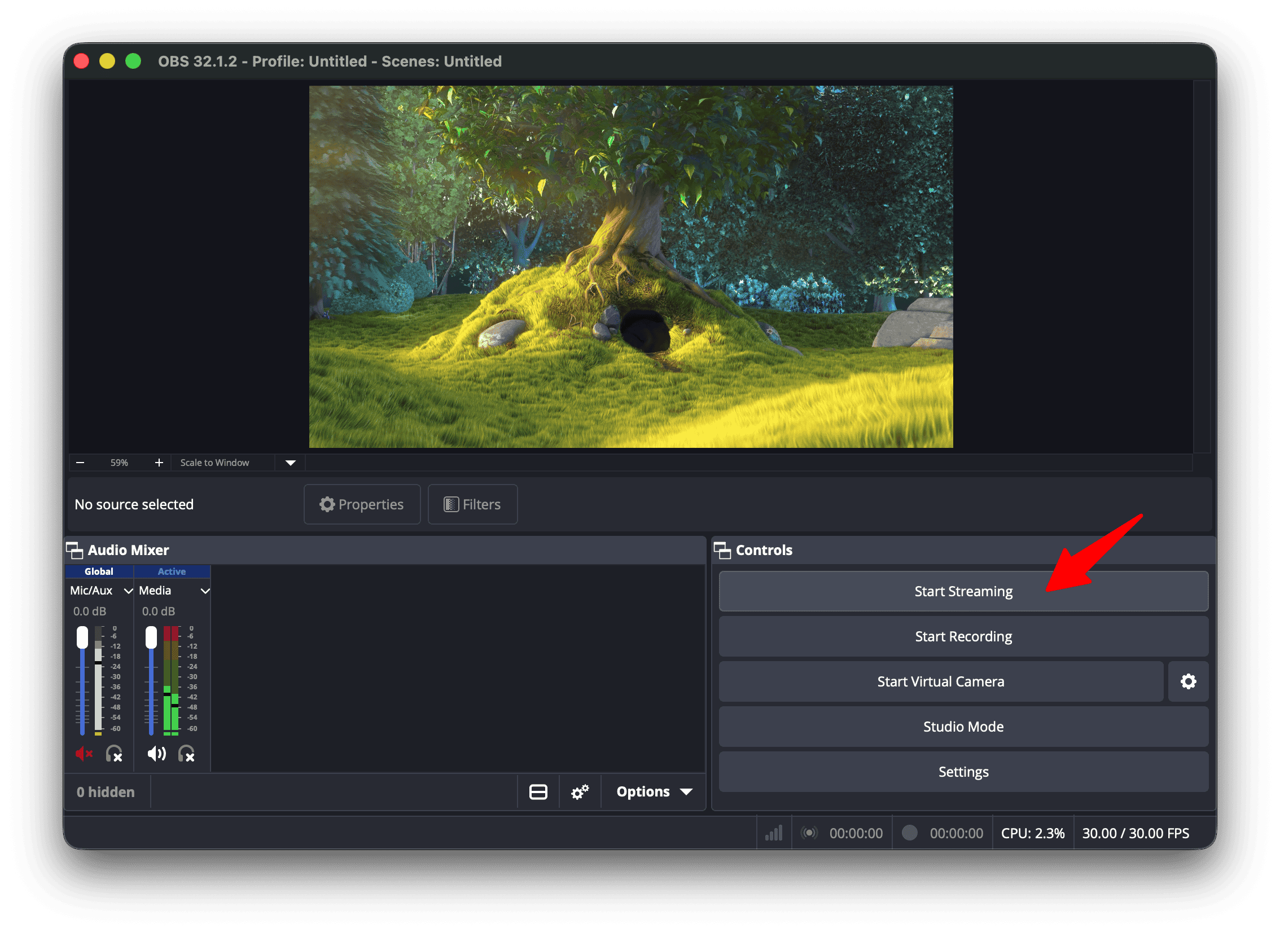Click the Active mixer header
Image resolution: width=1280 pixels, height=933 pixels.
click(x=172, y=571)
